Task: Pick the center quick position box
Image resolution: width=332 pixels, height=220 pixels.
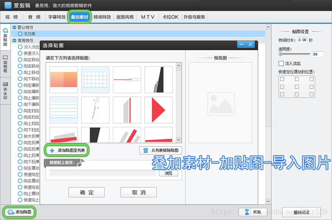Action: click(x=297, y=87)
